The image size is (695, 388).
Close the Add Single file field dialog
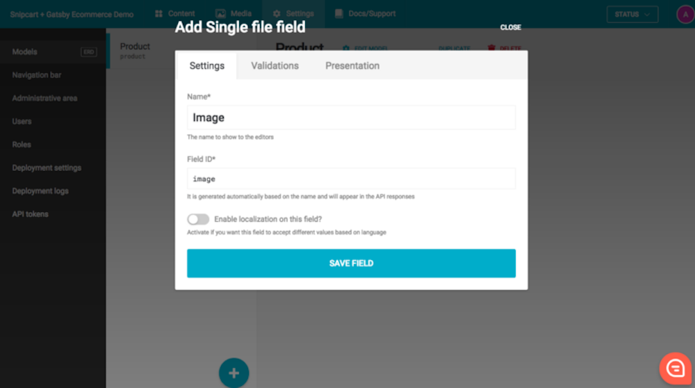pyautogui.click(x=511, y=28)
